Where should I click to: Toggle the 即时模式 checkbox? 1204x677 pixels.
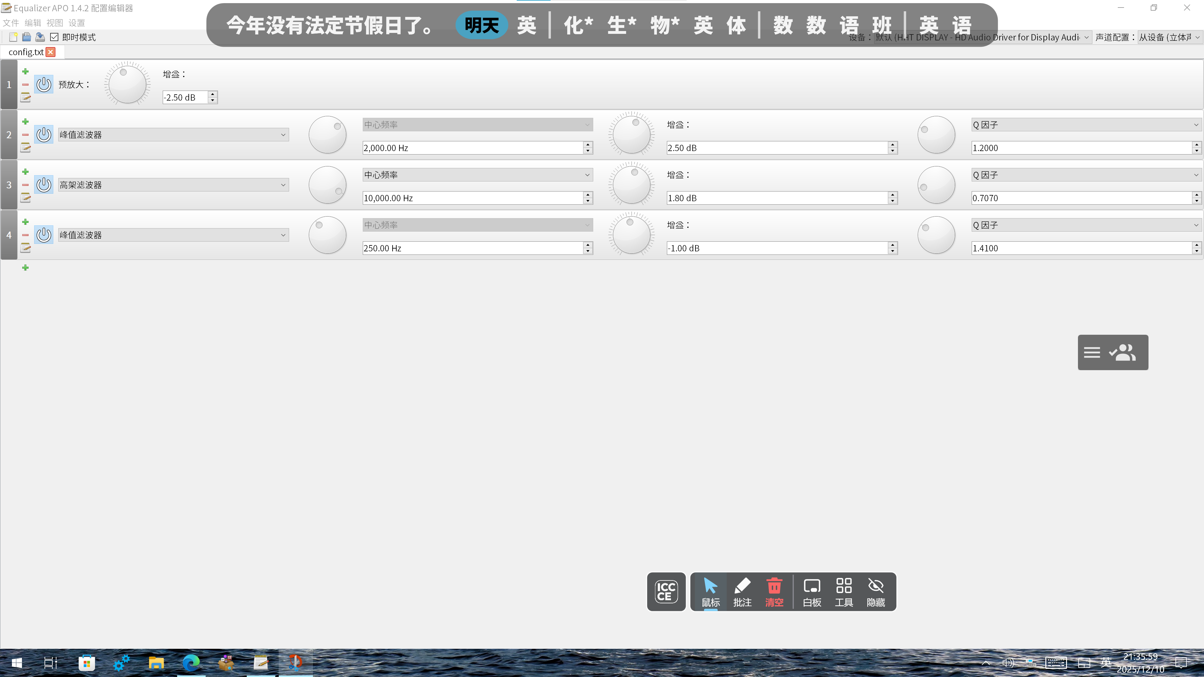click(54, 37)
